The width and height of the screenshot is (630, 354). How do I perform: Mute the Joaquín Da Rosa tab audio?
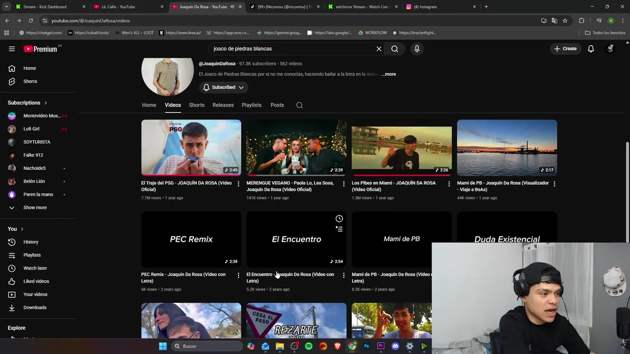[232, 7]
